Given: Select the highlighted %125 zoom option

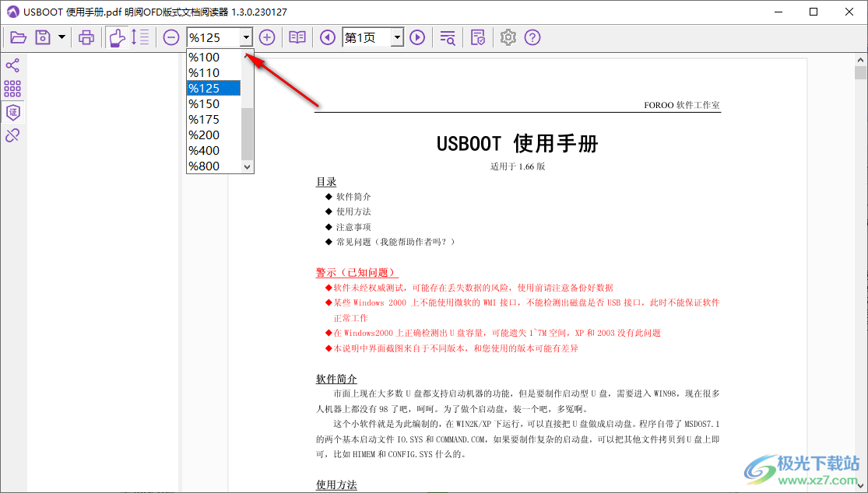Looking at the screenshot, I should pos(213,88).
